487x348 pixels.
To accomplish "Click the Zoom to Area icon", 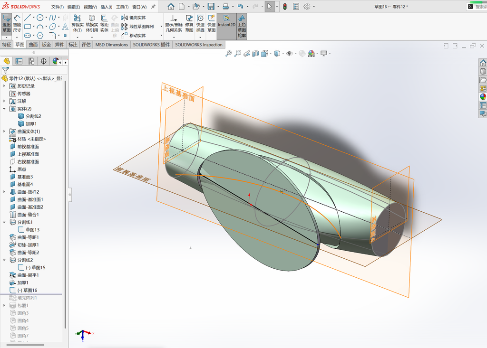I will pos(238,54).
